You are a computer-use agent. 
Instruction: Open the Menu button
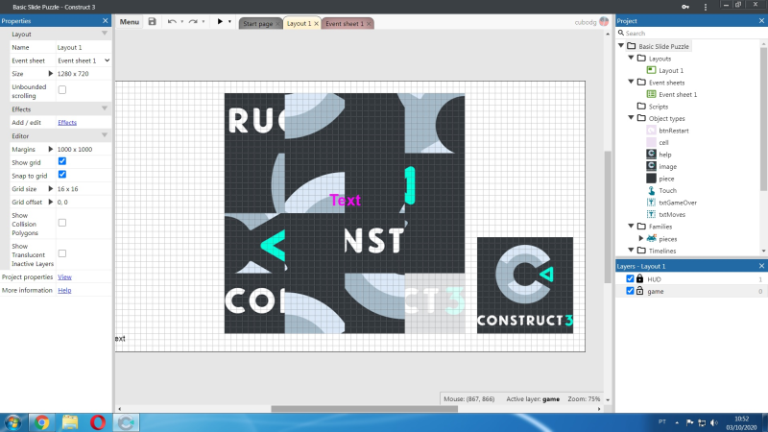(130, 21)
